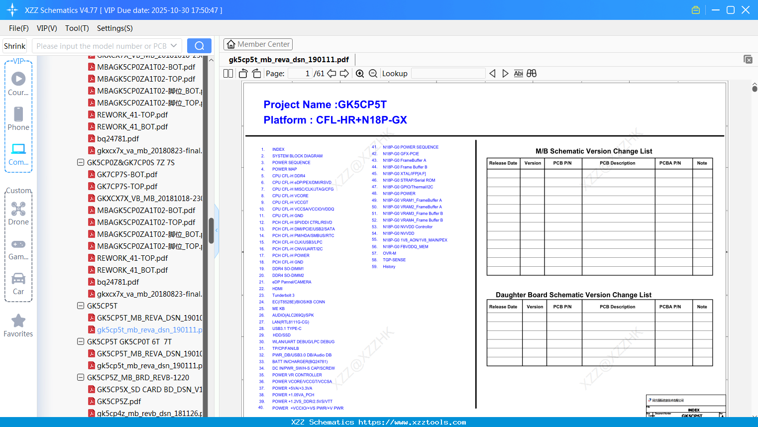
Task: Toggle the Abi whole-word match option
Action: (518, 74)
